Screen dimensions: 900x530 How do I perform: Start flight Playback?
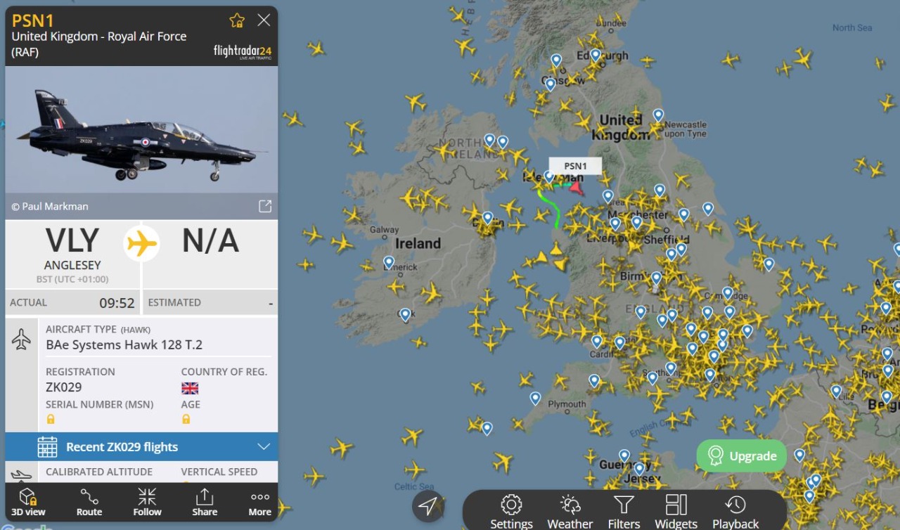pyautogui.click(x=735, y=511)
